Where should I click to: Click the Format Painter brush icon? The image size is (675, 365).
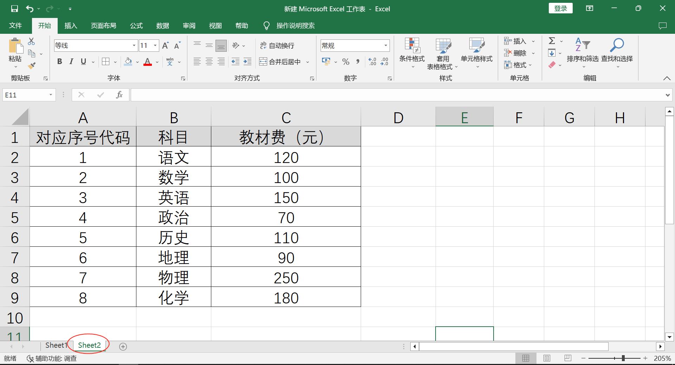[x=32, y=65]
